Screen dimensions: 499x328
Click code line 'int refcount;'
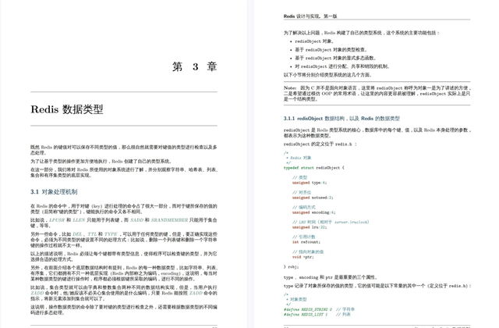click(306, 242)
